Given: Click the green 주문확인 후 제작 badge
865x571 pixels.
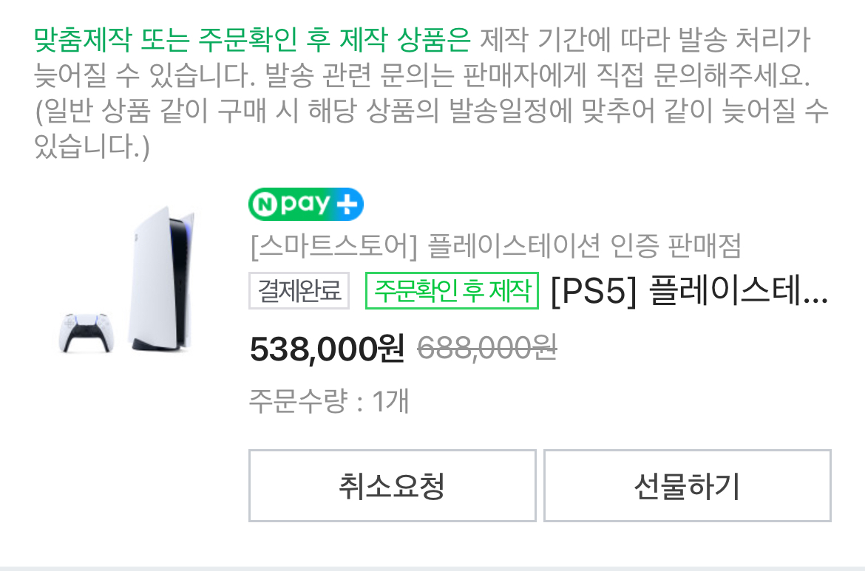Looking at the screenshot, I should coord(452,290).
